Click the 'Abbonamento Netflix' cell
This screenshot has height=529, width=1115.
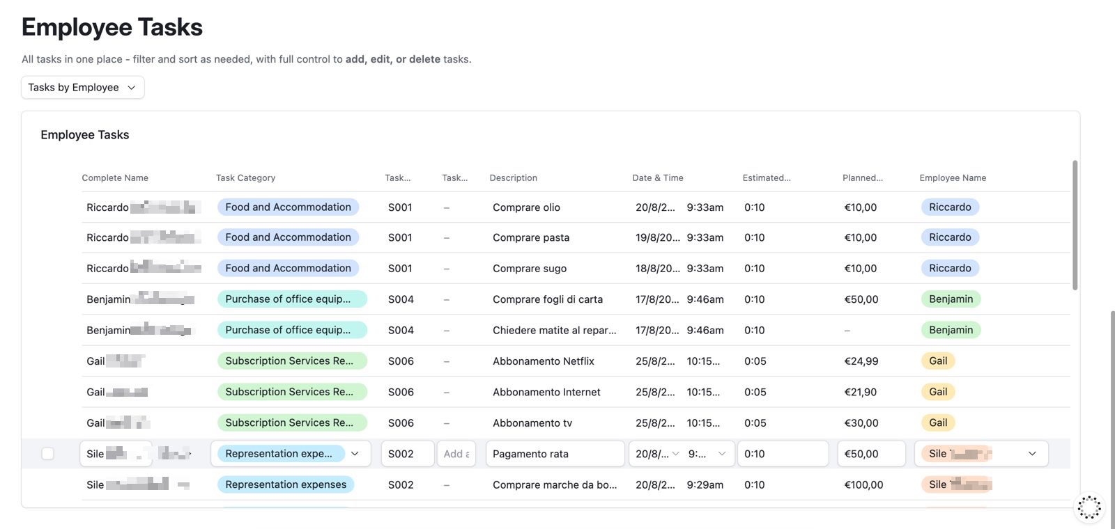pyautogui.click(x=544, y=361)
